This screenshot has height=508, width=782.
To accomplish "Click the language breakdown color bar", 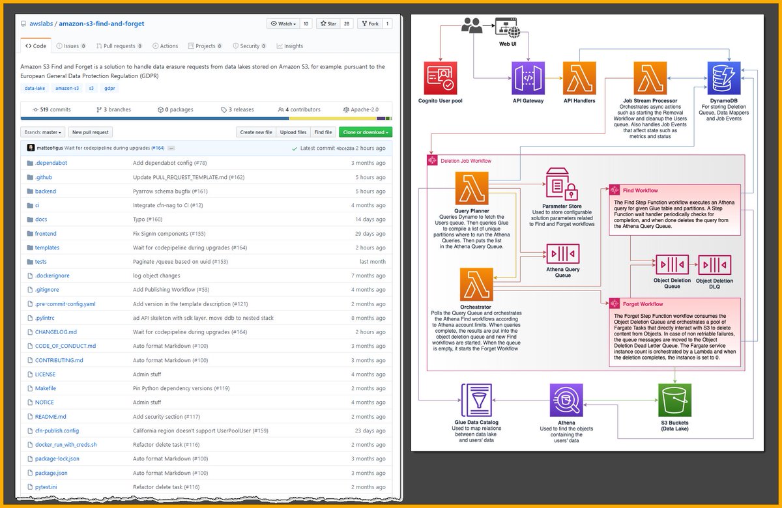I will tap(207, 119).
